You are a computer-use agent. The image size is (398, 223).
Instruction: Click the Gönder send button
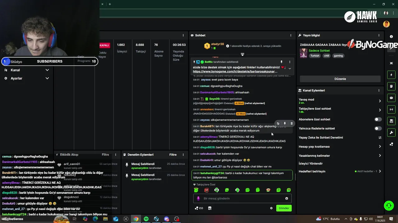[284, 208]
